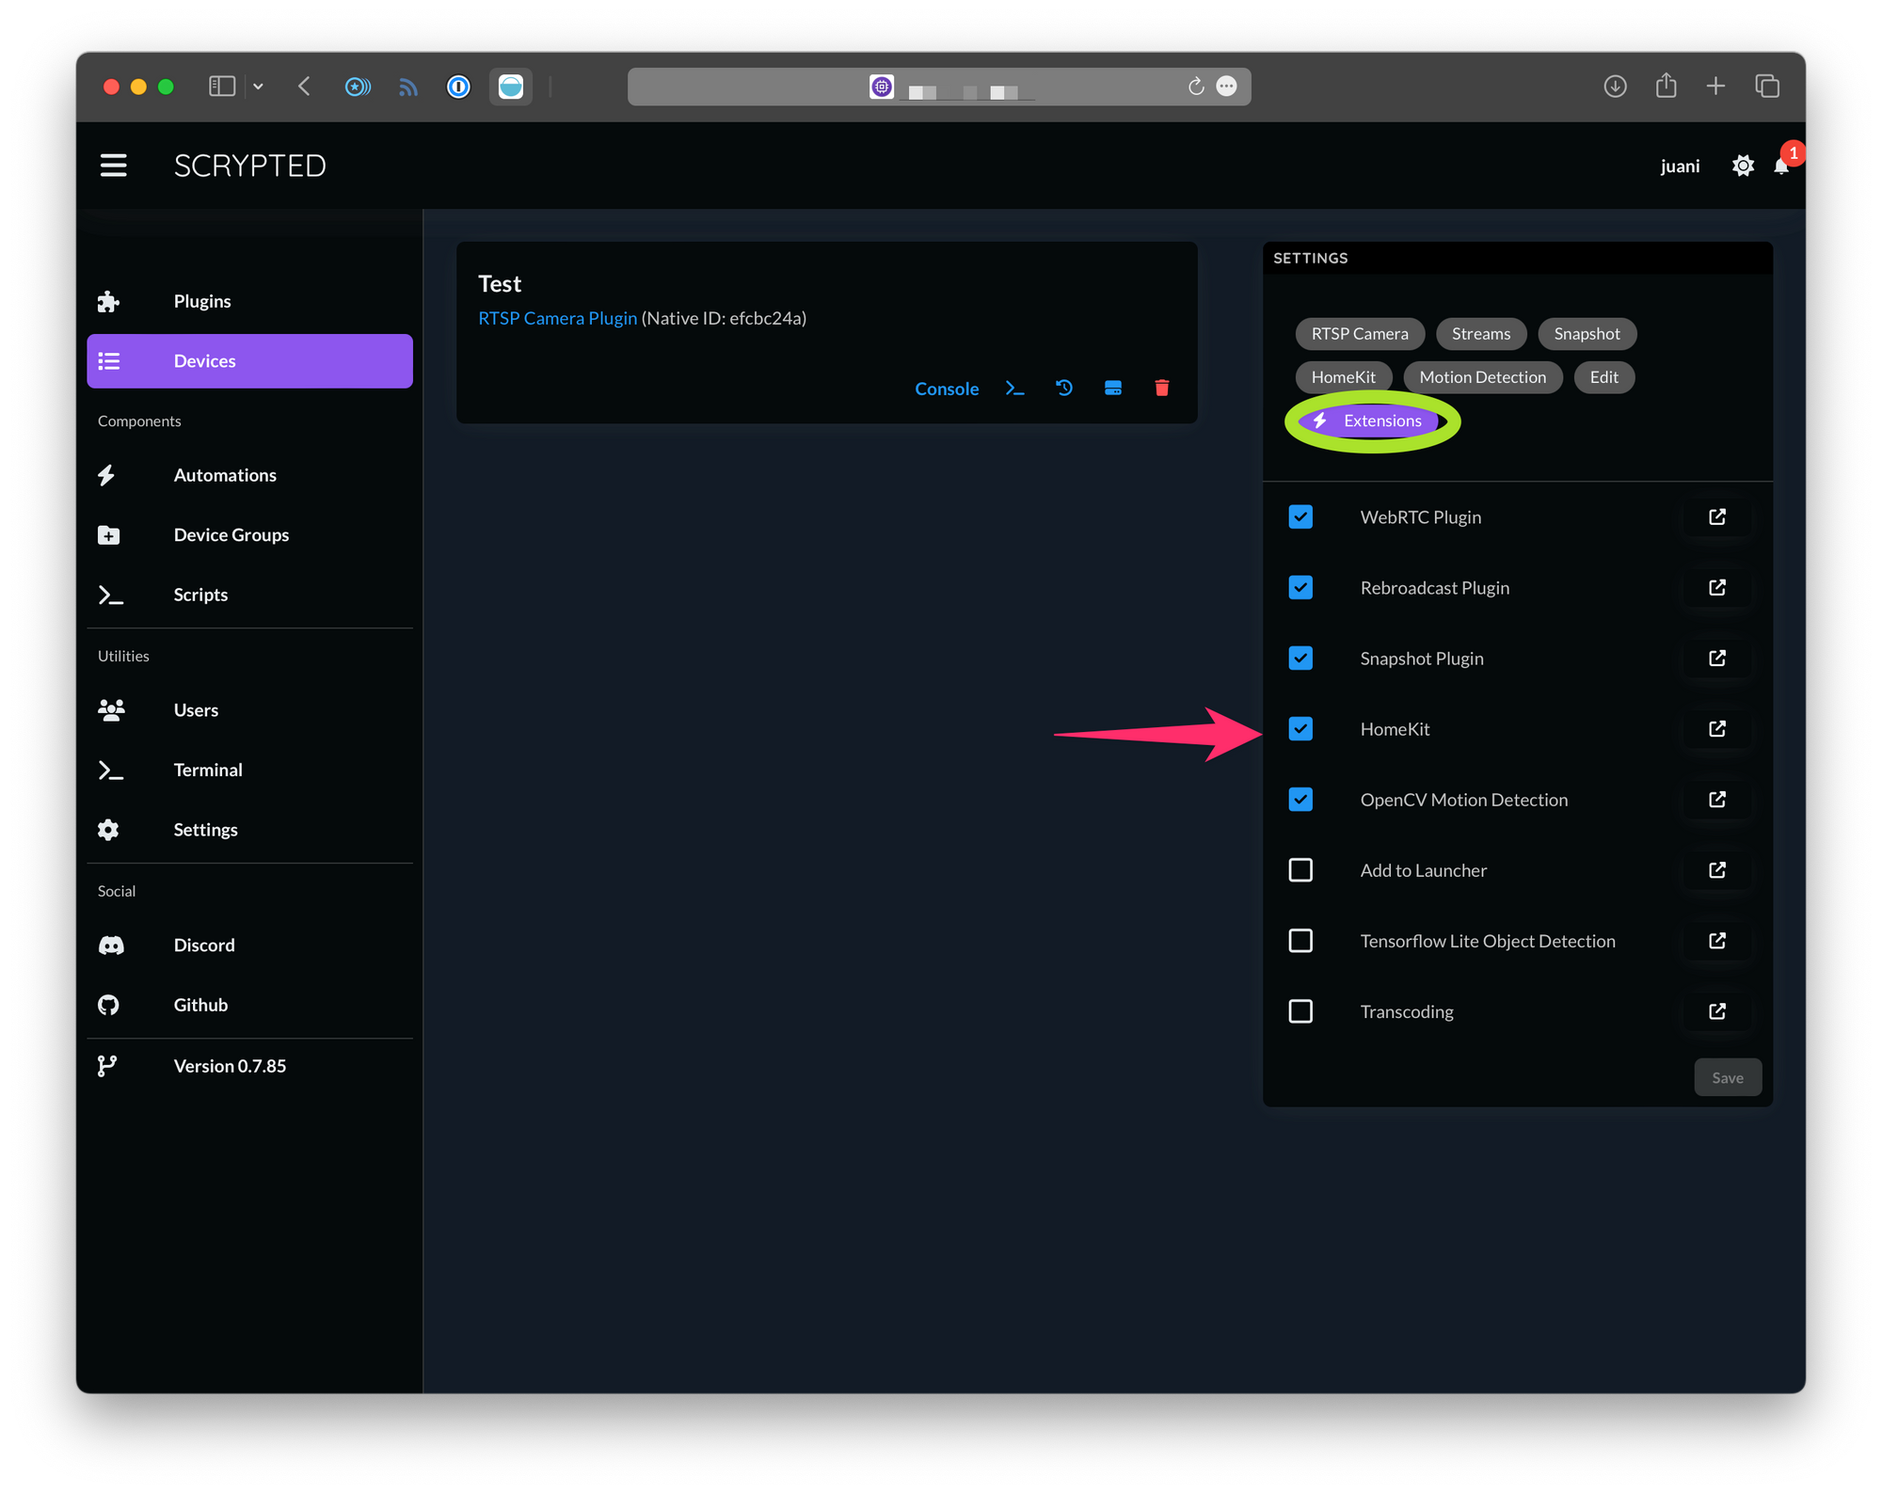The width and height of the screenshot is (1882, 1494).
Task: Go back in Safari
Action: point(304,87)
